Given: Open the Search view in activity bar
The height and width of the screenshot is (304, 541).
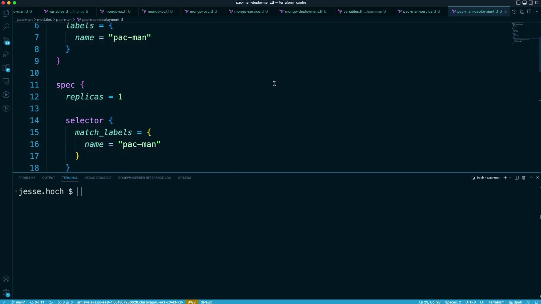Looking at the screenshot, I should point(6,27).
